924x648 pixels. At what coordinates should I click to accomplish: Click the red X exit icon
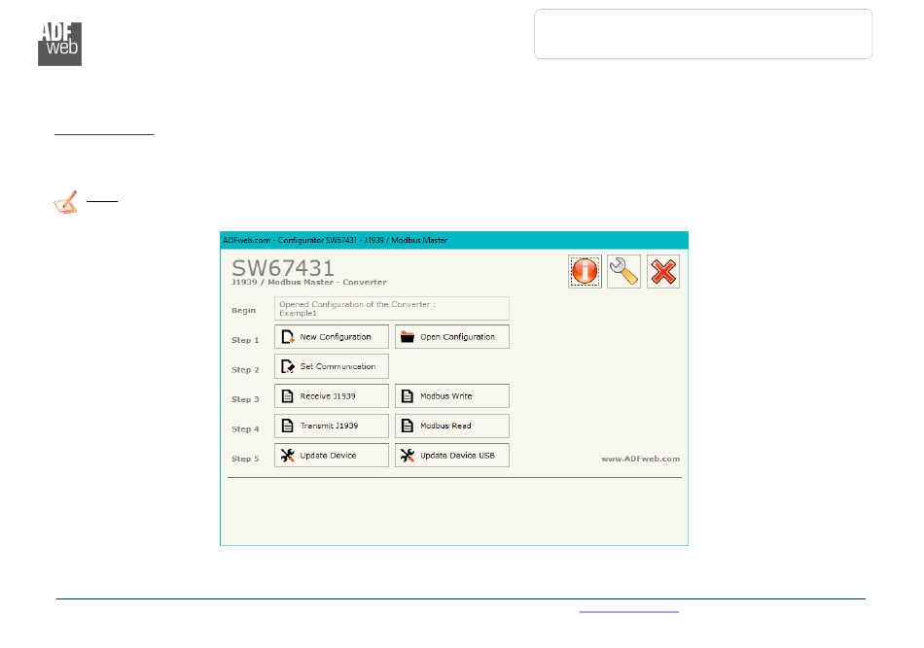coord(663,271)
